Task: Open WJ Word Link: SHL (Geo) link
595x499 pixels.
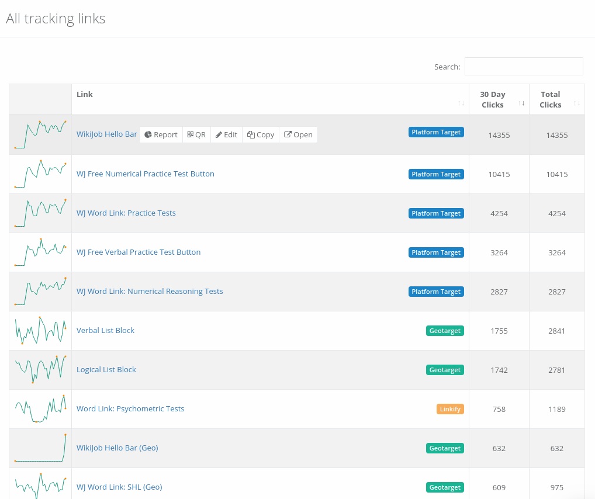Action: 119,487
